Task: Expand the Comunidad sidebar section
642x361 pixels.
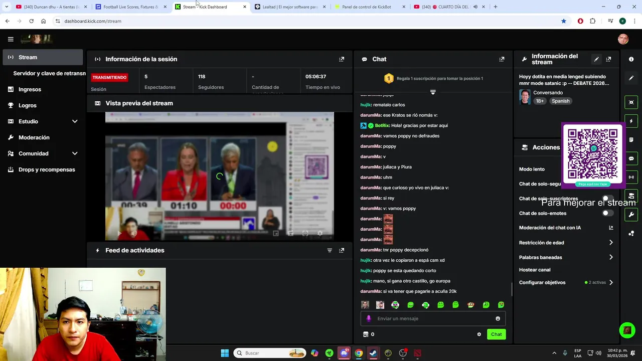Action: 75,153
